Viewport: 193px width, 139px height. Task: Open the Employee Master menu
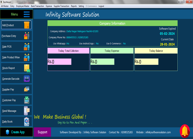[23, 6]
